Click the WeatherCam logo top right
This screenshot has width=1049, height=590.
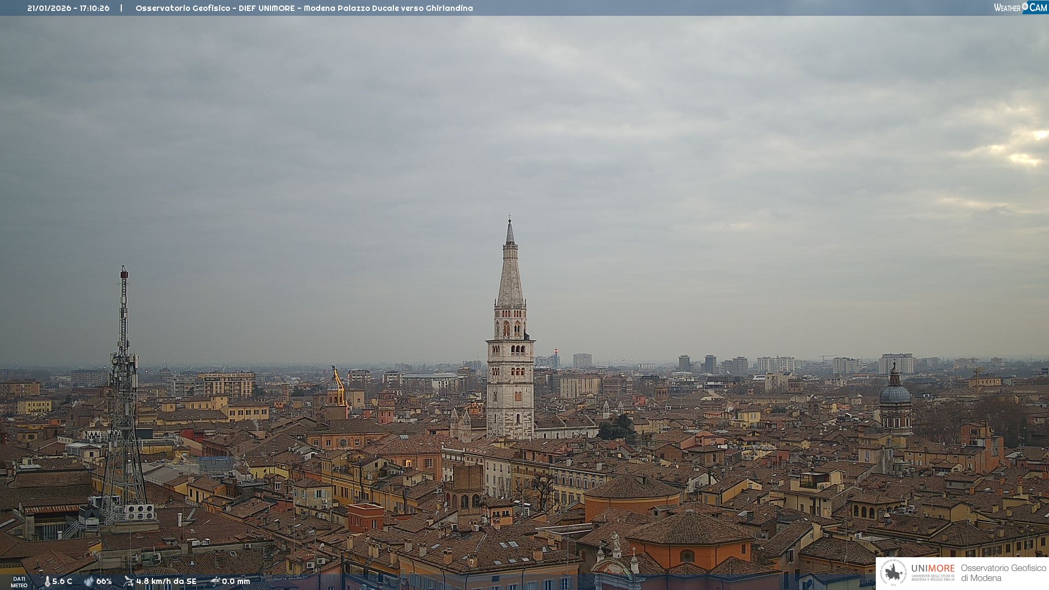(x=1020, y=8)
